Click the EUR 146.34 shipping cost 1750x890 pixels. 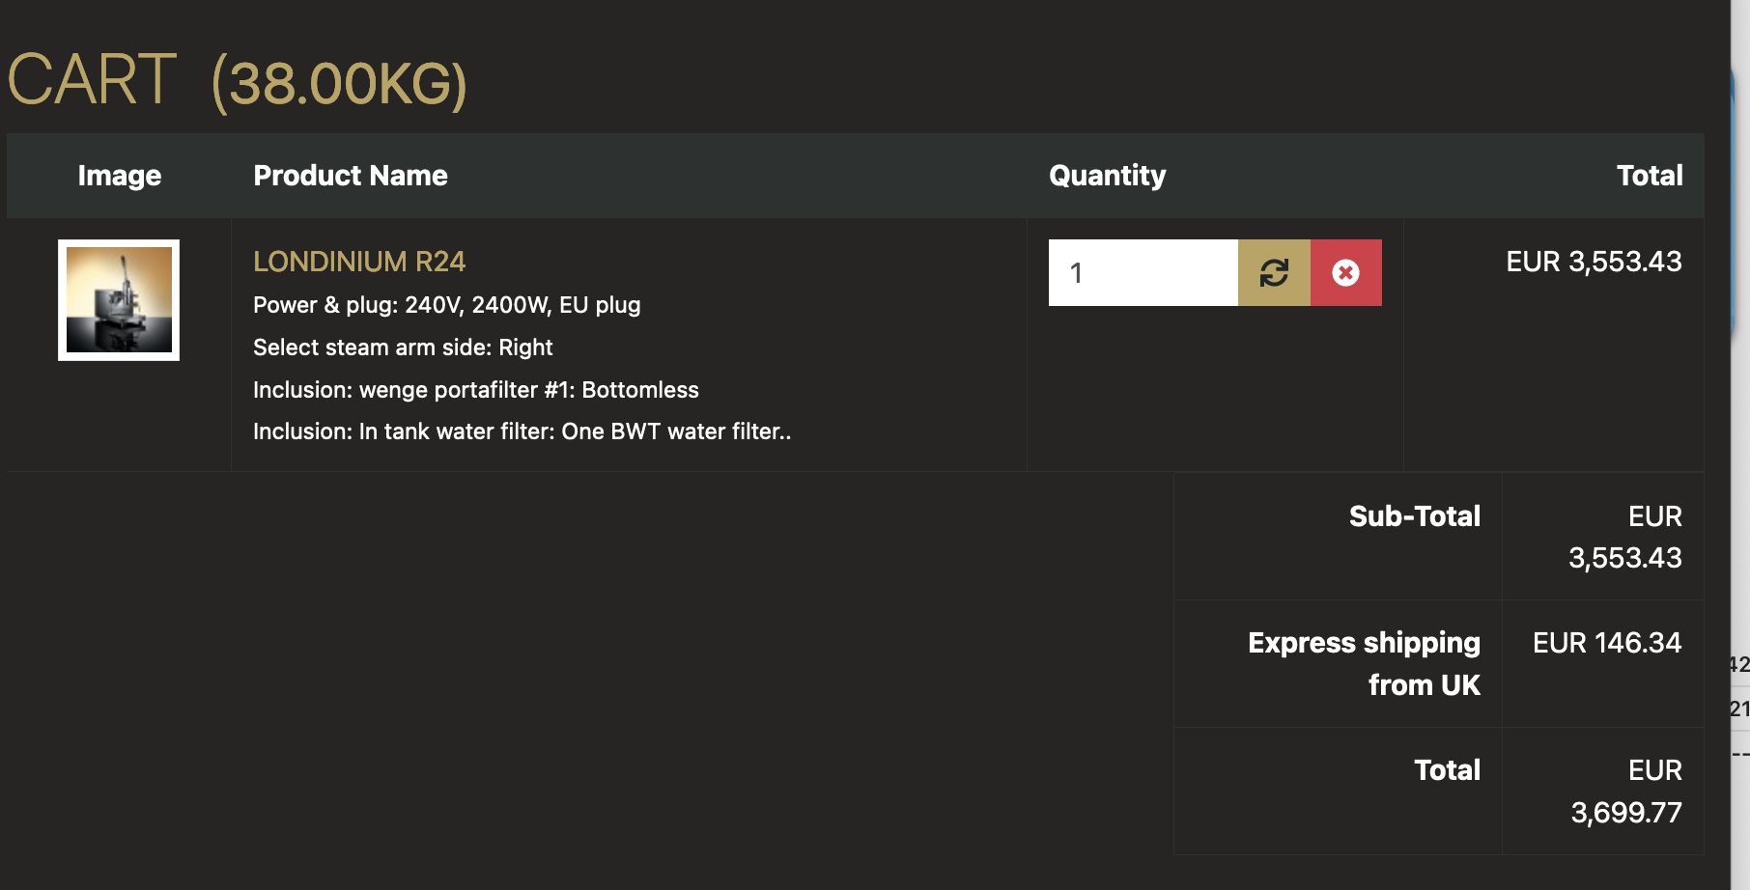[x=1606, y=643]
